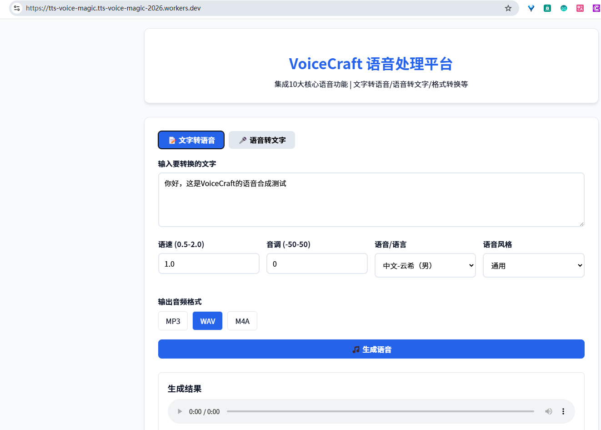The width and height of the screenshot is (601, 430).
Task: Open the purple C extension icon
Action: [x=596, y=8]
